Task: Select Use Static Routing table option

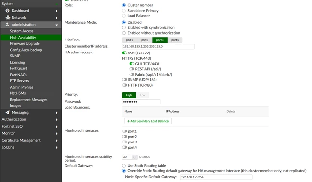Action: pyautogui.click(x=124, y=166)
